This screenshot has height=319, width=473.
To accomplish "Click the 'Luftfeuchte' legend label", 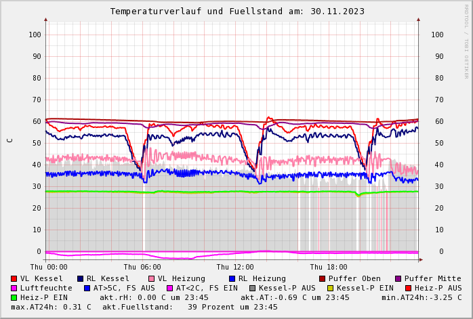I will [x=46, y=289].
